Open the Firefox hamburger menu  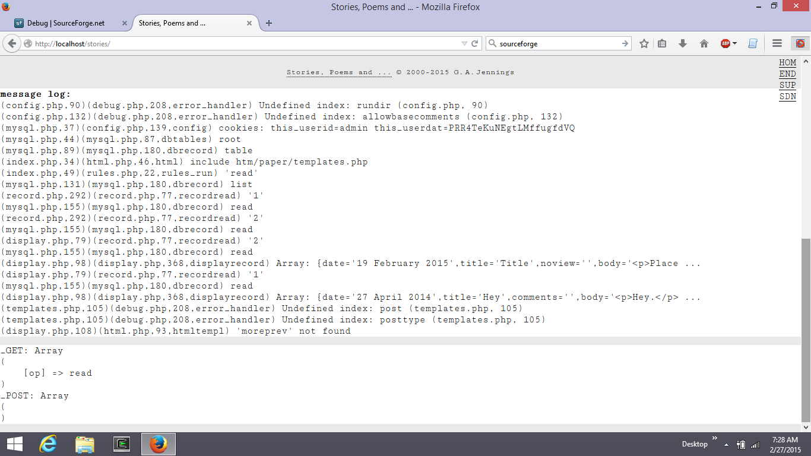click(777, 43)
